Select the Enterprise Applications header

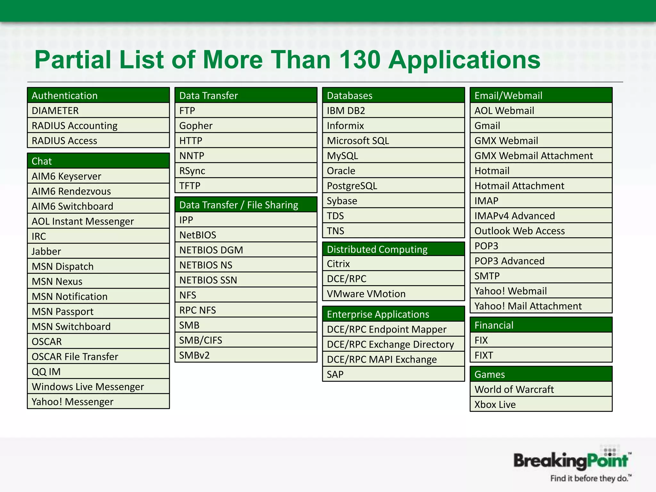pos(393,314)
